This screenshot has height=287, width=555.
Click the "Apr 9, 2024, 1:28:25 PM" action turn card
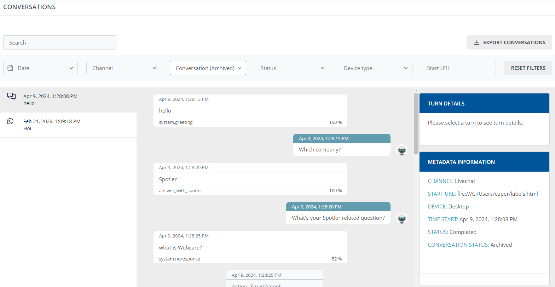[x=274, y=279]
